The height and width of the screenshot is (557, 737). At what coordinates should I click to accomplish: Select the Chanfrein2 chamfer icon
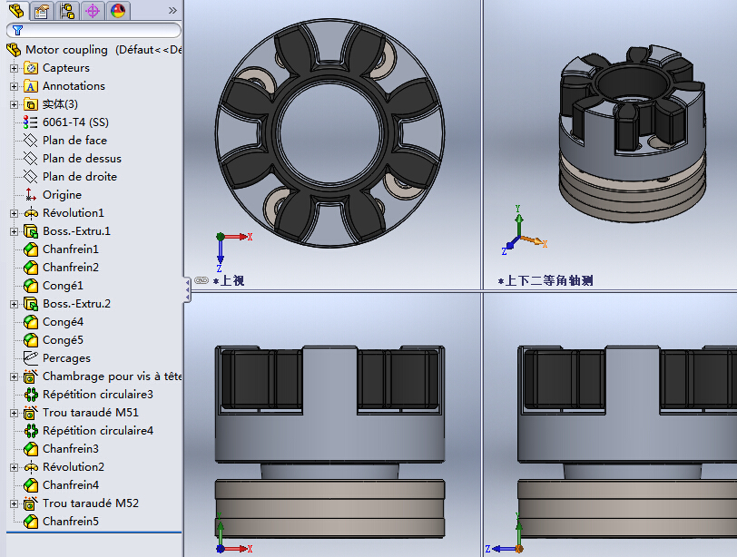click(x=31, y=268)
